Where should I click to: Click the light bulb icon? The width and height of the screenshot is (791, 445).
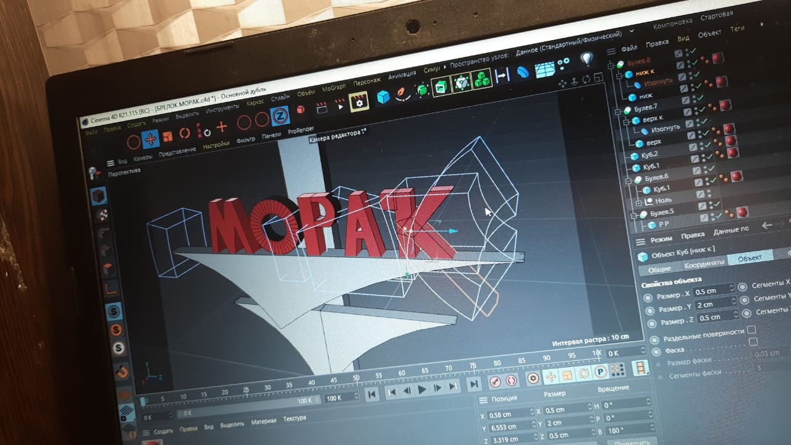click(x=586, y=59)
